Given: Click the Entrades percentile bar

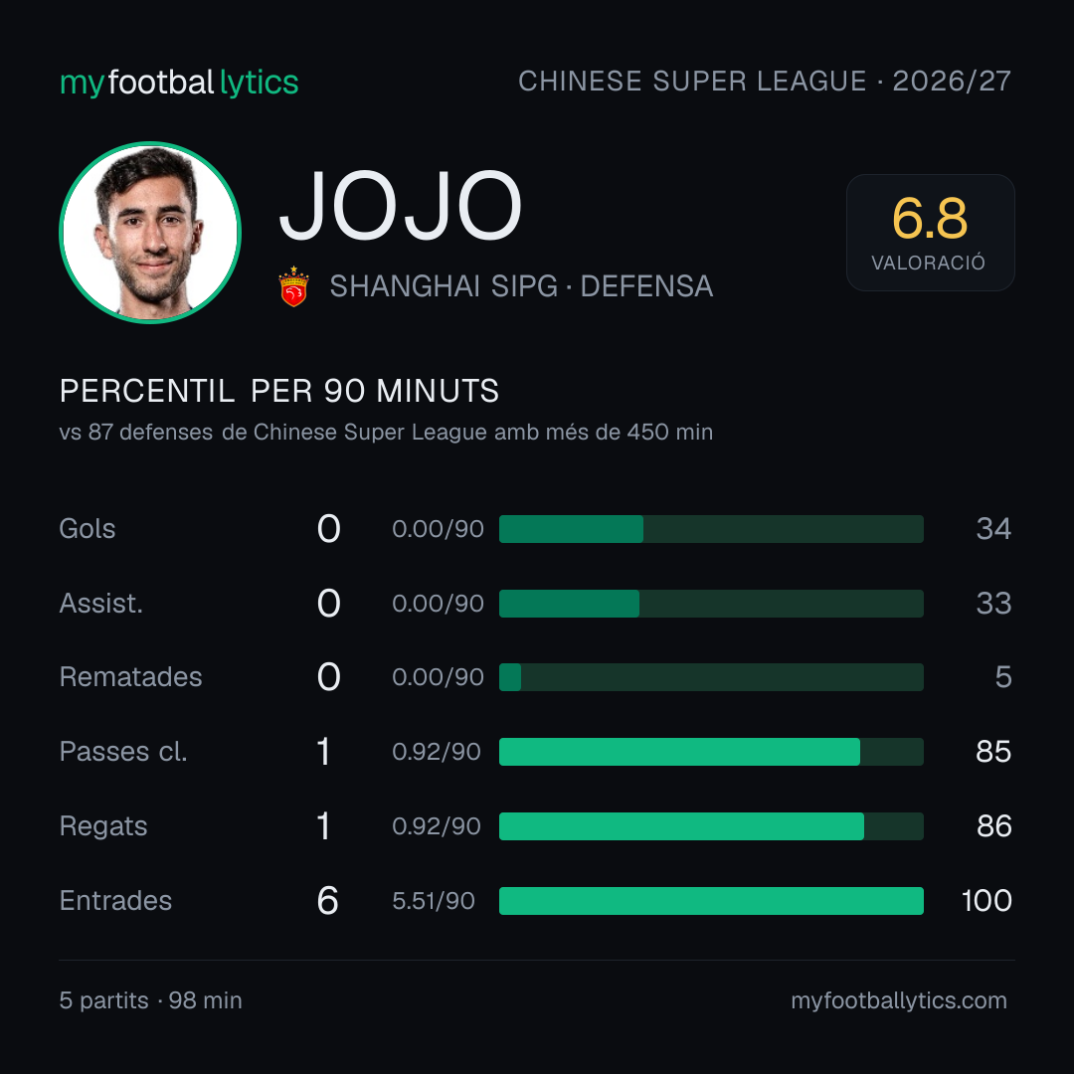Looking at the screenshot, I should 711,901.
